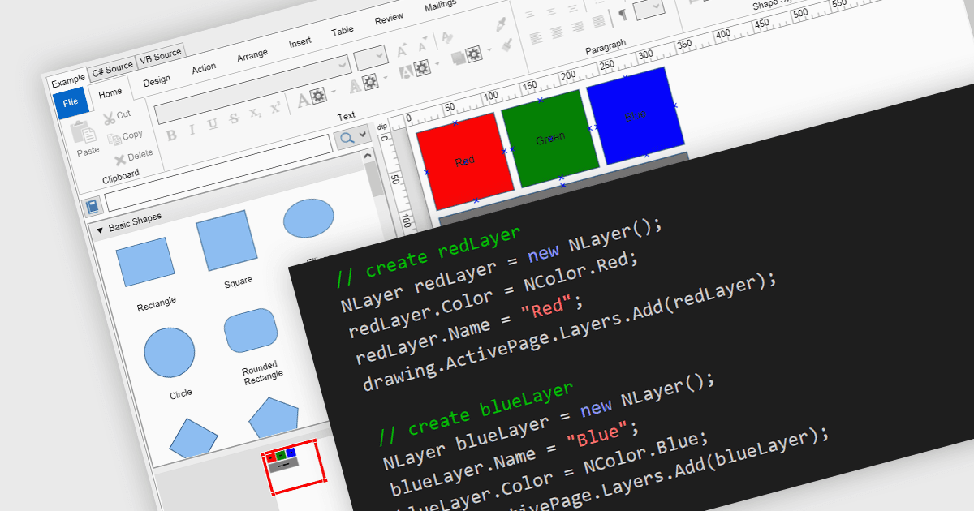Switch to the Table ribbon tab

click(343, 31)
